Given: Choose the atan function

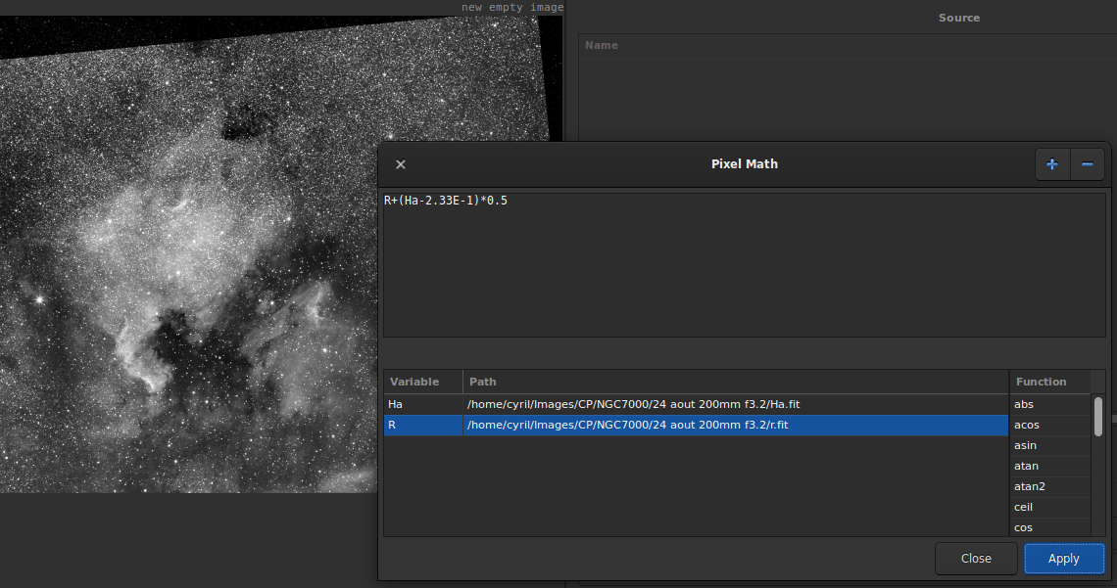Looking at the screenshot, I should click(1050, 466).
